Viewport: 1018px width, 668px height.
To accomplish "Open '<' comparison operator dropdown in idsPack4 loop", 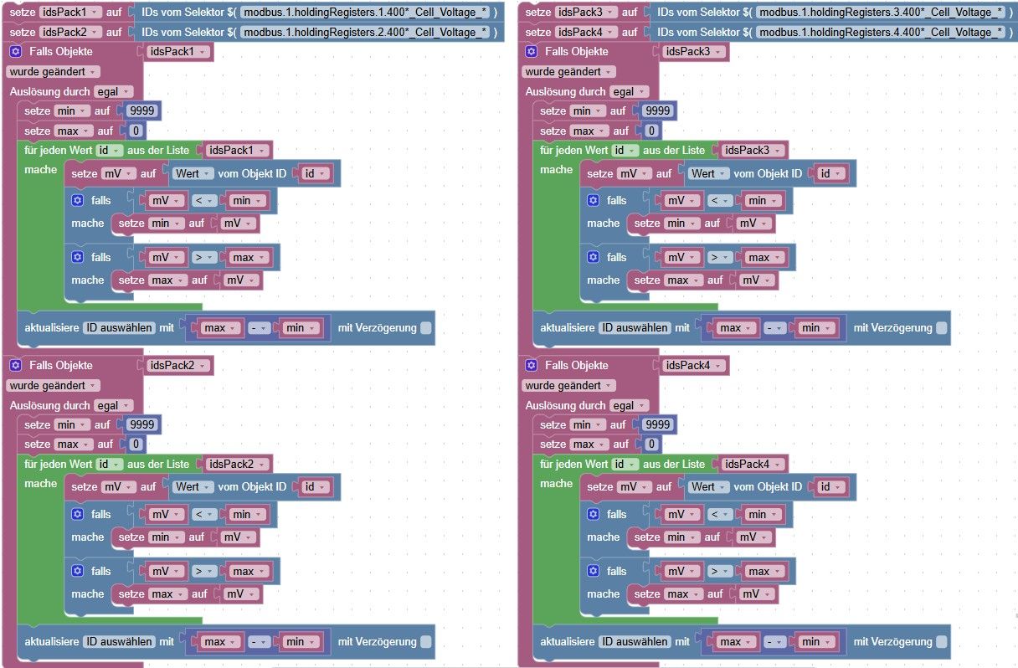I will [x=718, y=514].
